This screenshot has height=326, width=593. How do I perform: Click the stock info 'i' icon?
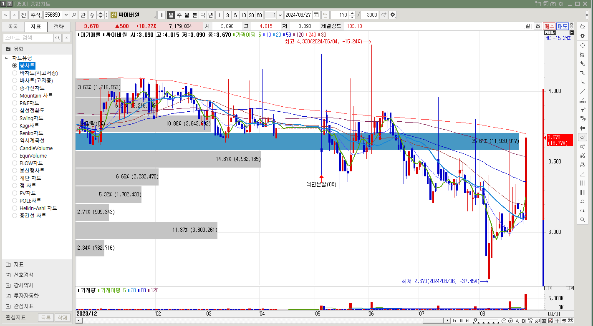coord(162,15)
